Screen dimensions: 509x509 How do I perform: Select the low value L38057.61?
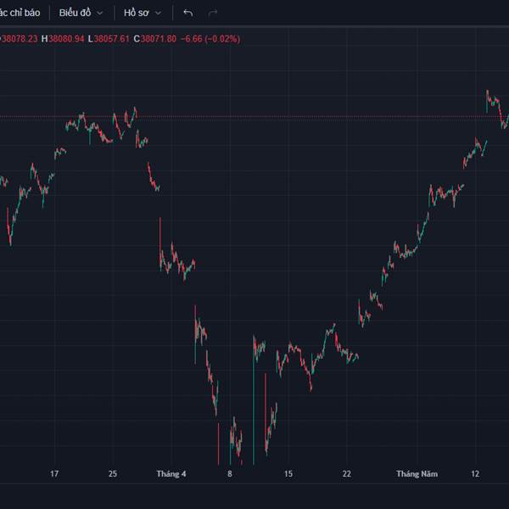(x=109, y=39)
